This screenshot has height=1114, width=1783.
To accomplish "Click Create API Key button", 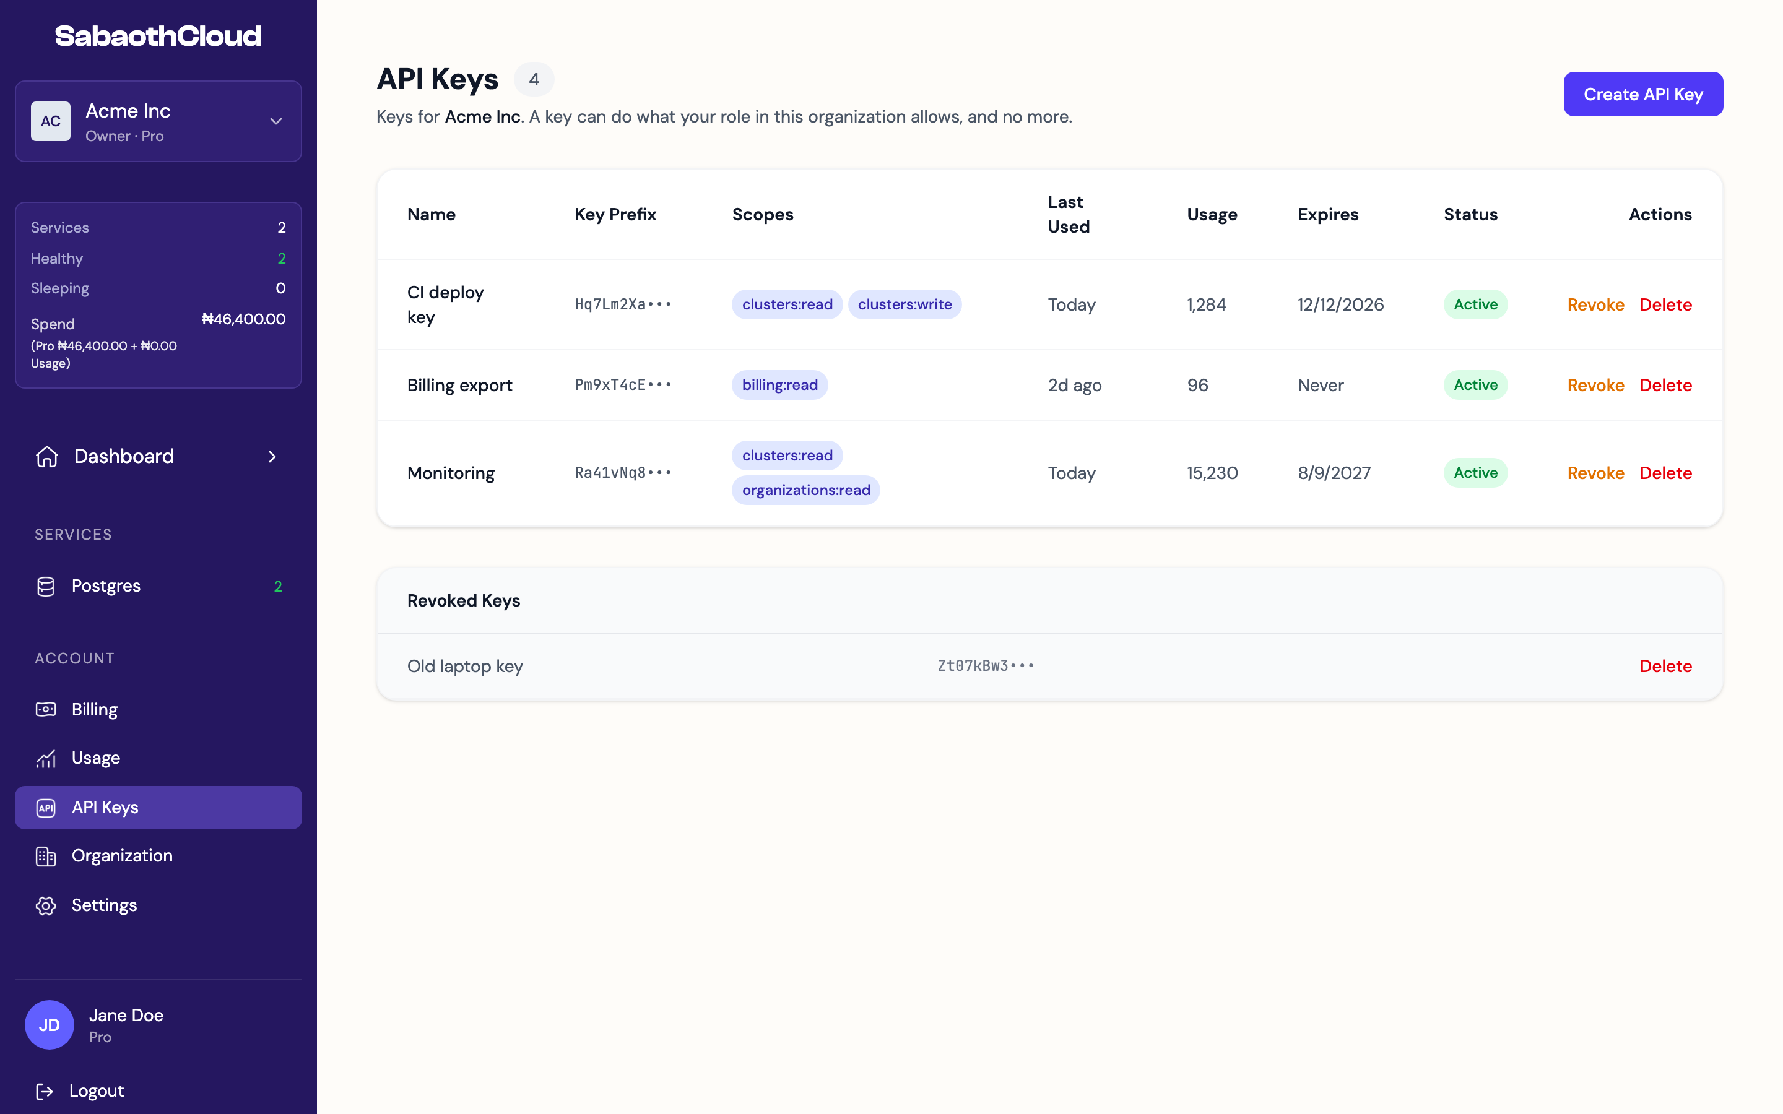I will (1643, 94).
